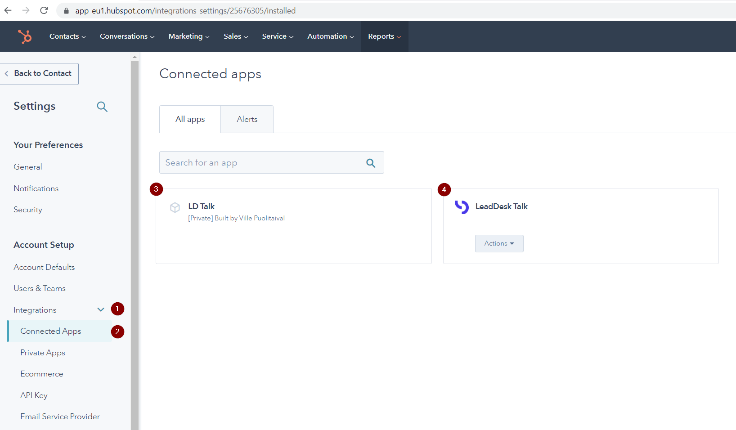
Task: Click the Your Preferences section heading
Action: point(48,145)
